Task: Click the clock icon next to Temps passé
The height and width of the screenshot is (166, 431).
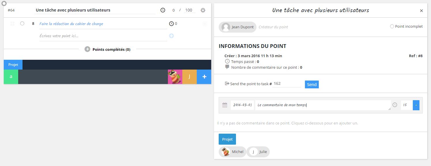Action: tap(227, 61)
